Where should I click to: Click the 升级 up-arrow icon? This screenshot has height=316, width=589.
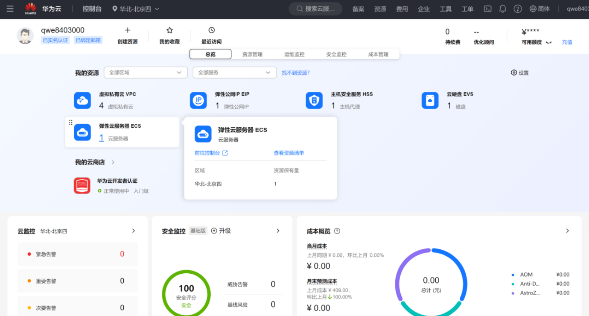[x=214, y=231]
